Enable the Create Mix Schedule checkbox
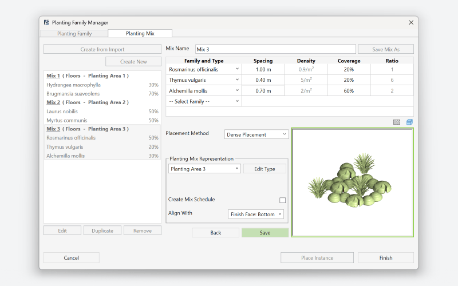458x286 pixels. point(282,200)
